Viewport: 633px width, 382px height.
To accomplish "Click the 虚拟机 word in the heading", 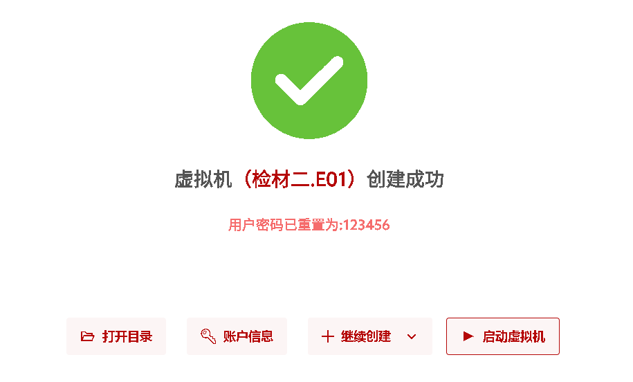I will [x=203, y=179].
